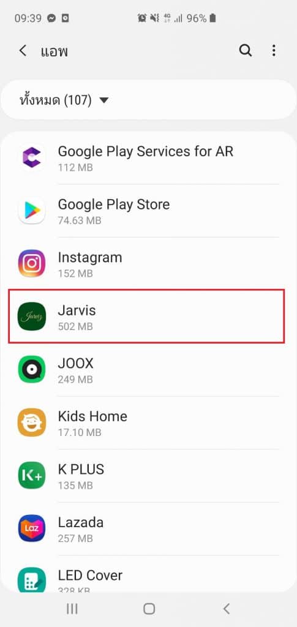The height and width of the screenshot is (627, 297).
Task: Click the dropdown arrow beside ทั้งหมด (107)
Action: point(104,100)
